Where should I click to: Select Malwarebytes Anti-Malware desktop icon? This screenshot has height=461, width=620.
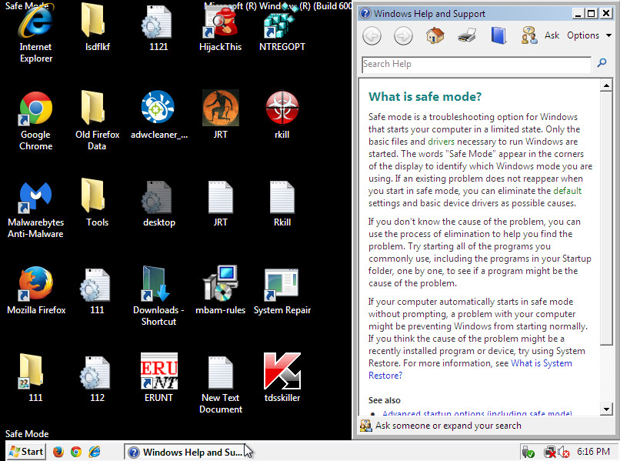(35, 198)
